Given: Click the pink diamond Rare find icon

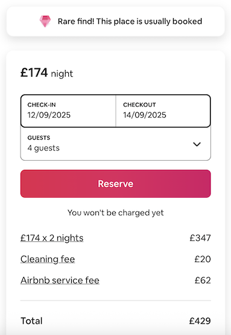Looking at the screenshot, I should point(45,21).
